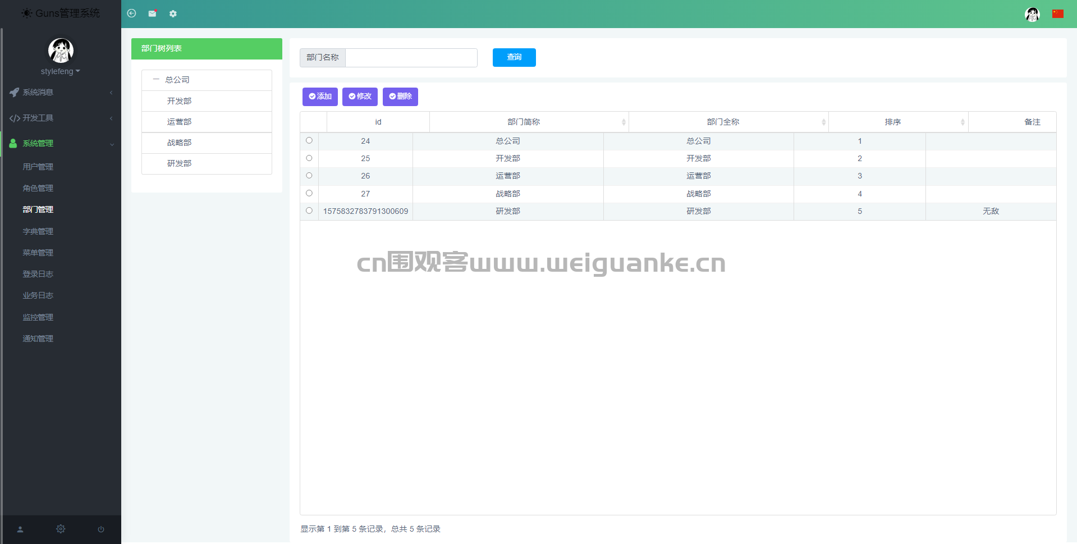Click the 部门名称 input field
The image size is (1077, 544).
point(411,58)
